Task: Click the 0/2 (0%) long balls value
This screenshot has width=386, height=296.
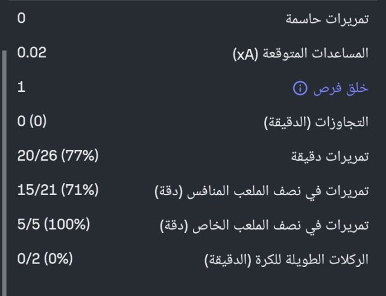Action: 45,260
